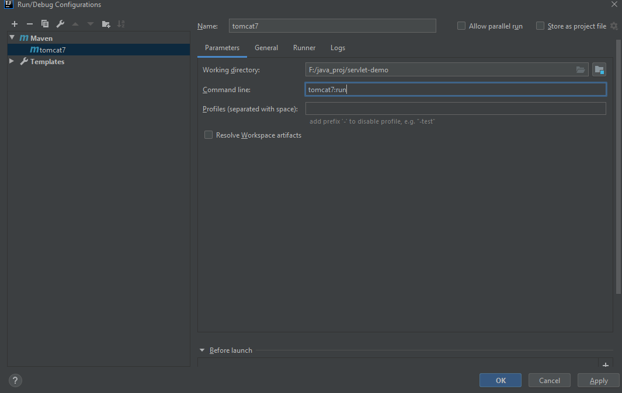Add a Before launch task

pyautogui.click(x=605, y=364)
